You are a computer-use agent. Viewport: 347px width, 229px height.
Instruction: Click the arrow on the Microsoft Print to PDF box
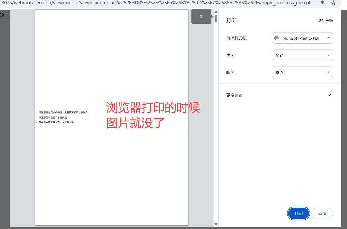(x=328, y=38)
